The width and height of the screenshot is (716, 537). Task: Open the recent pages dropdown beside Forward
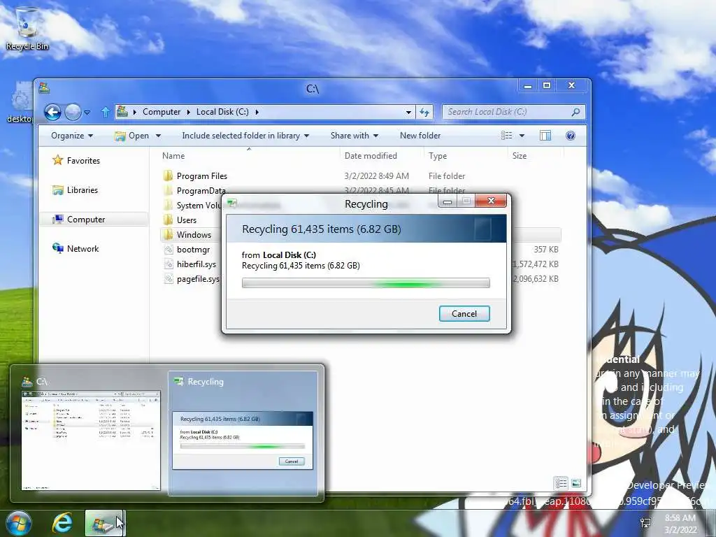pyautogui.click(x=87, y=113)
